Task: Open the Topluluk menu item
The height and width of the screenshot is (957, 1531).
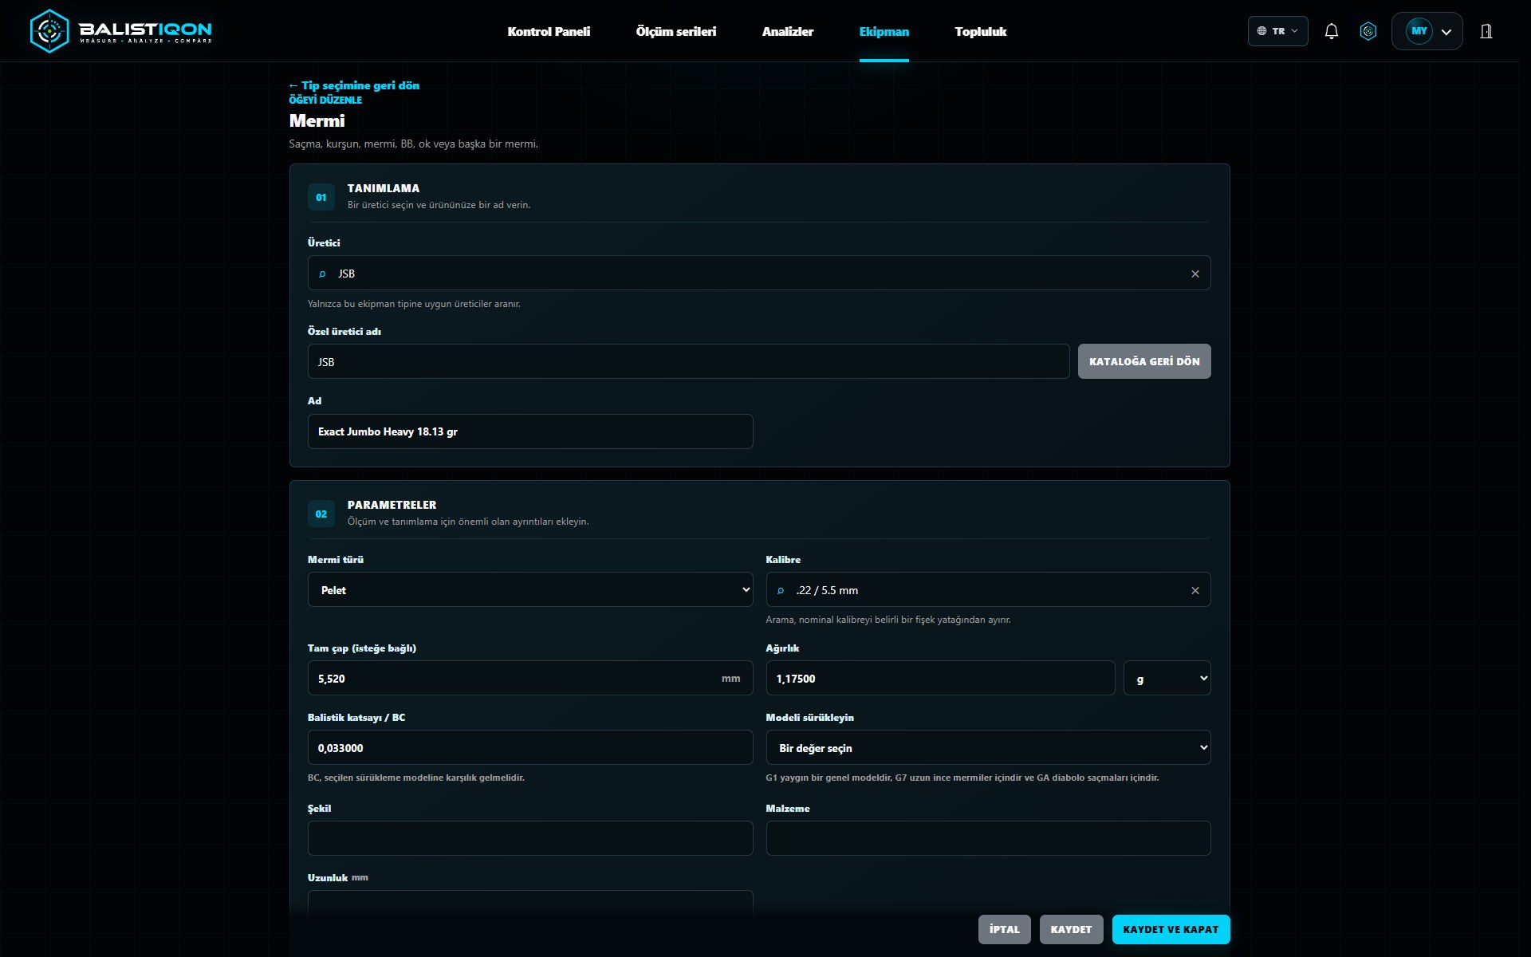Action: coord(980,31)
